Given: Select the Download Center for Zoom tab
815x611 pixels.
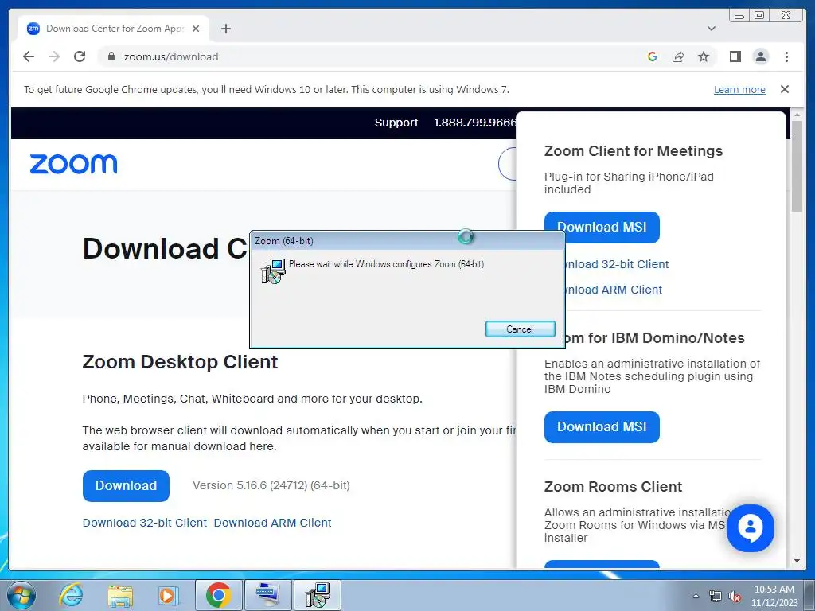Looking at the screenshot, I should 113,29.
